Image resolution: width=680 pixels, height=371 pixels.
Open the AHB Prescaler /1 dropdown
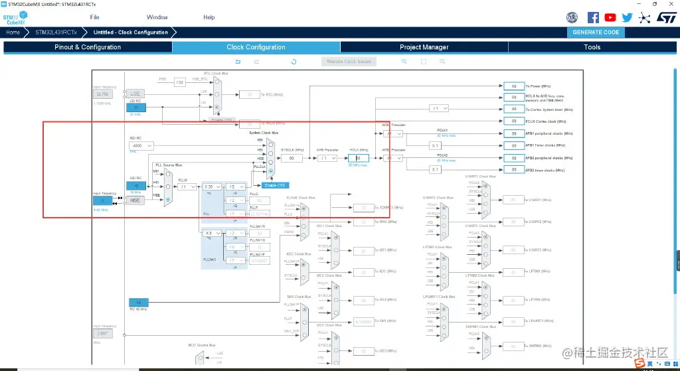click(x=327, y=158)
